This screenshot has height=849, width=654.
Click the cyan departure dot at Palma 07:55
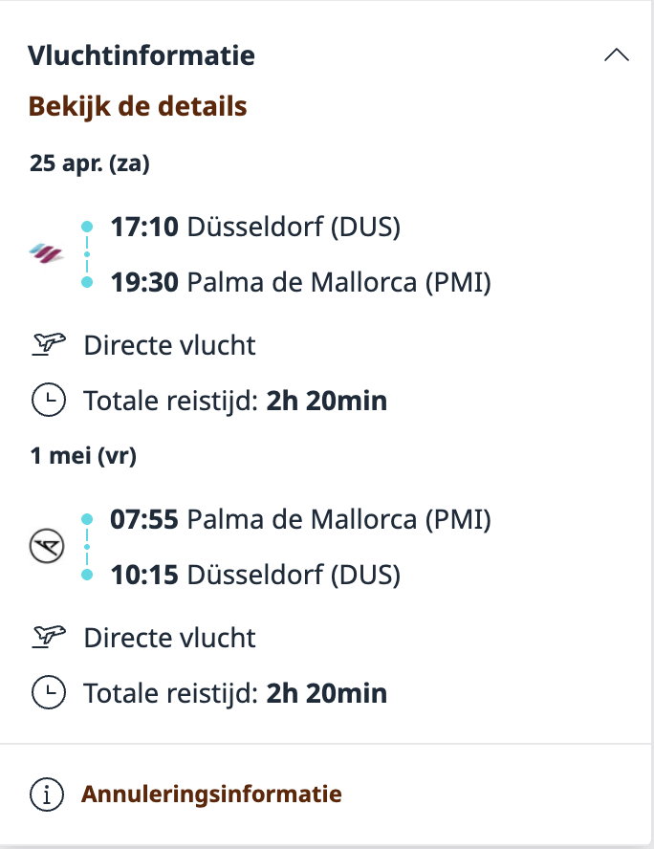click(x=87, y=517)
